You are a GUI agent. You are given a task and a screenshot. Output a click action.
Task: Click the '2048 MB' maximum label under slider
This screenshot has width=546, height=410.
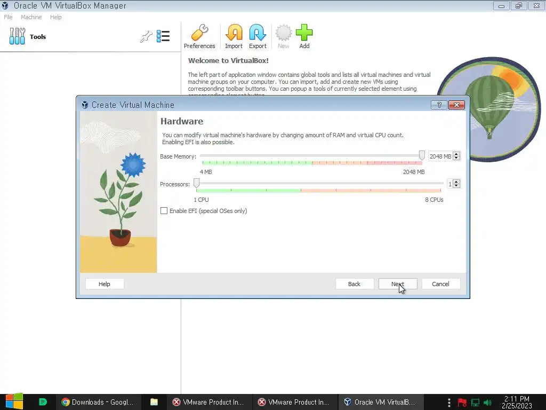click(414, 172)
